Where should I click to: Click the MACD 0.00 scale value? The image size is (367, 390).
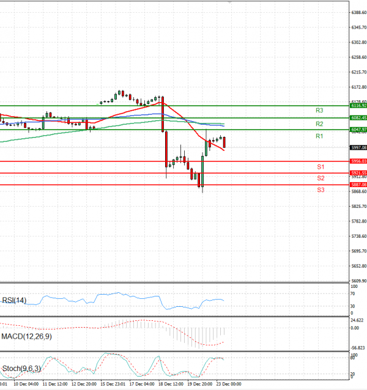(x=355, y=328)
